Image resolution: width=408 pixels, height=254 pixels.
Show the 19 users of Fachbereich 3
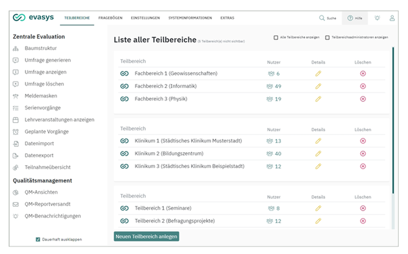[x=274, y=99]
